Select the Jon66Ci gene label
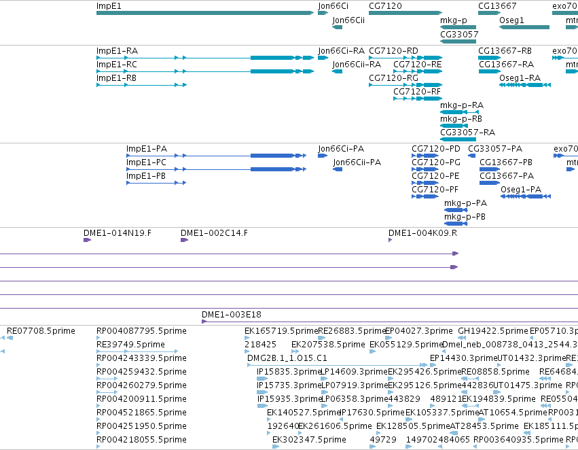 [333, 6]
